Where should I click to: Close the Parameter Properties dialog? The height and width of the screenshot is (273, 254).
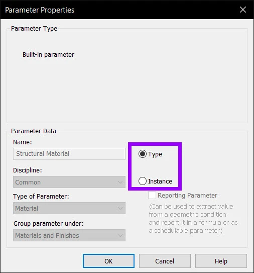click(242, 10)
